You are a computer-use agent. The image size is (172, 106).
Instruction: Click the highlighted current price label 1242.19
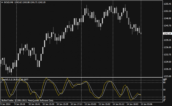click(x=167, y=34)
